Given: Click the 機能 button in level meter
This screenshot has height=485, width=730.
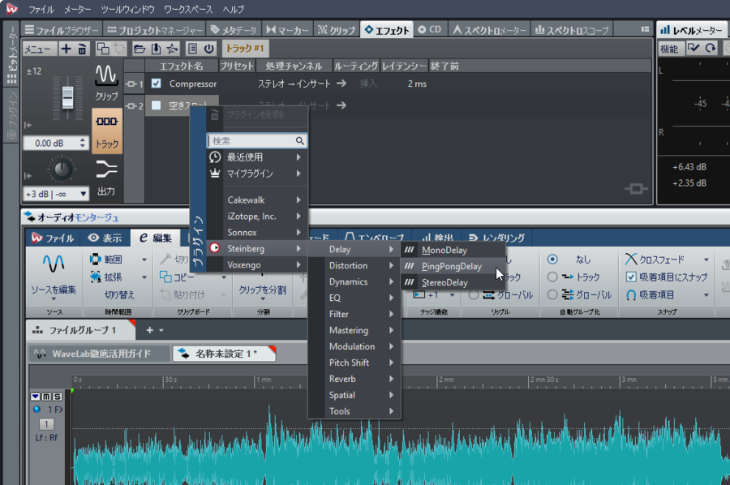Looking at the screenshot, I should coord(669,49).
